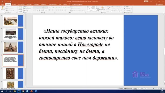The height and width of the screenshot is (93, 165).
Task: Open Notes (Заметки) in status bar
Action: click(x=120, y=89)
